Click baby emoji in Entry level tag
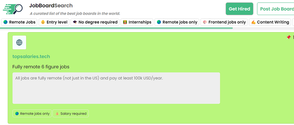This screenshot has width=294, height=125. click(x=43, y=22)
